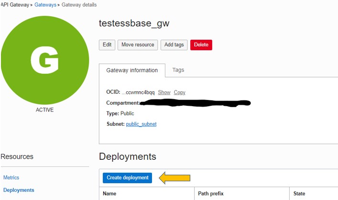Click the Type: Public text
The width and height of the screenshot is (338, 200).
(120, 113)
